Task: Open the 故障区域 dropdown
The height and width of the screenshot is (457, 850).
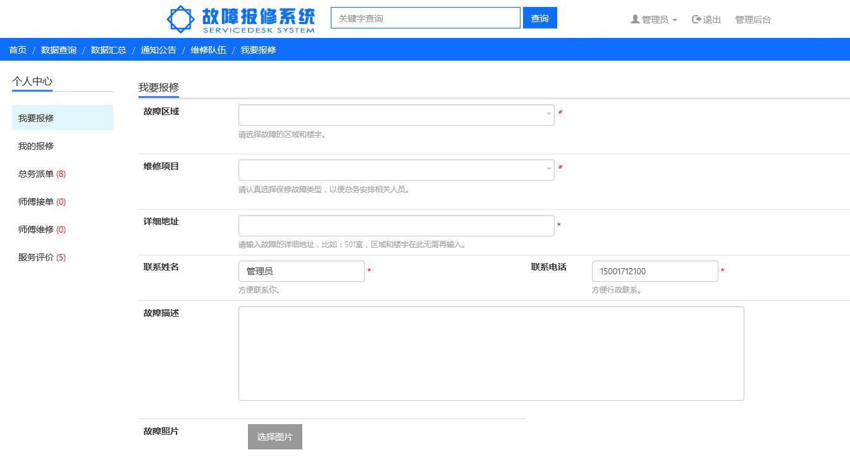Action: tap(396, 115)
